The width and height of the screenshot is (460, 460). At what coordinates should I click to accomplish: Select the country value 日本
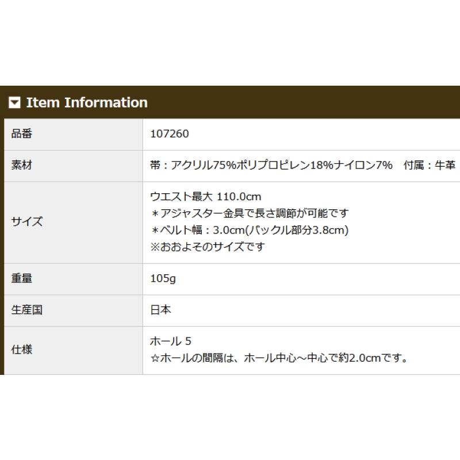tap(160, 310)
